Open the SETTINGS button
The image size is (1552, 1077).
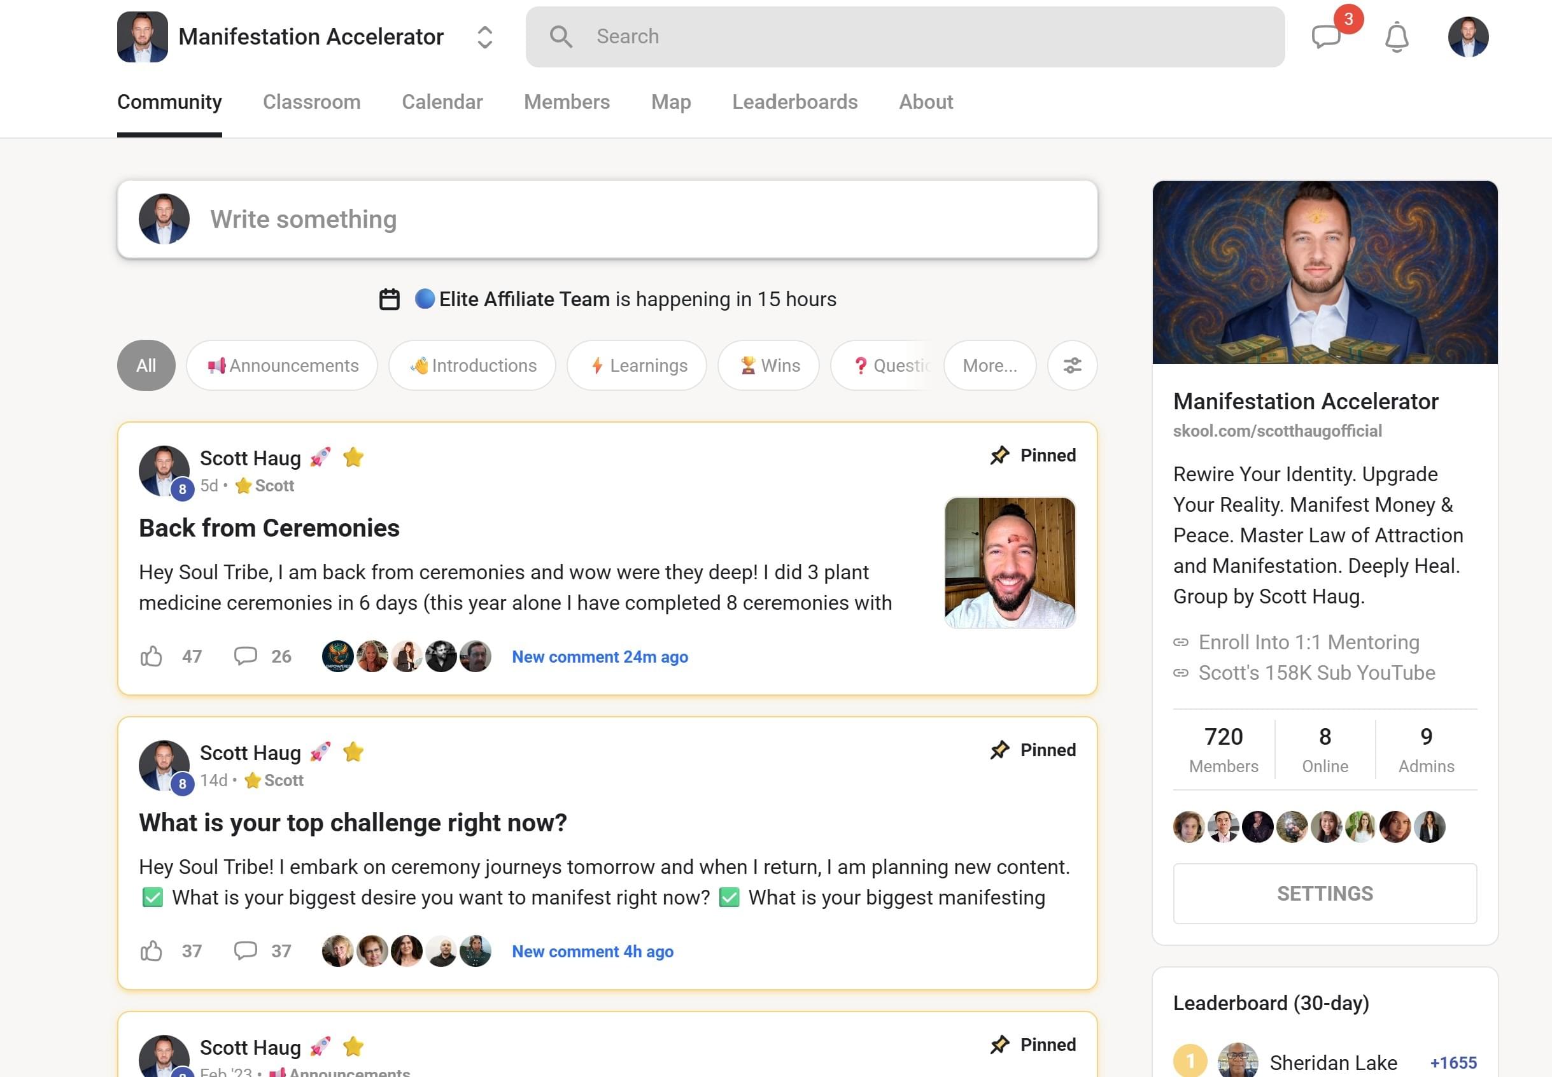coord(1325,894)
